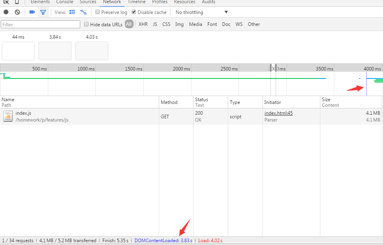The image size is (383, 245).
Task: Switch to large request rows view icon
Action: (72, 12)
